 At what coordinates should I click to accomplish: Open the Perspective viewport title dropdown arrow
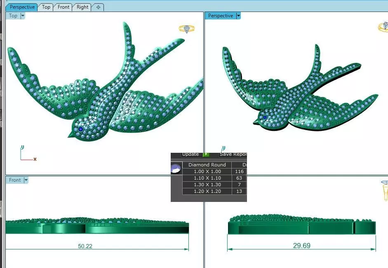[238, 16]
